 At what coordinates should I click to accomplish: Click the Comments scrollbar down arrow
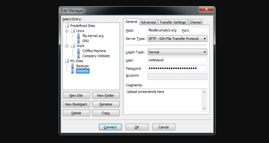pyautogui.click(x=204, y=109)
